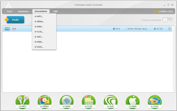This screenshot has width=177, height=111.
Task: Open the Bearbeiten menu
Action: [23, 11]
